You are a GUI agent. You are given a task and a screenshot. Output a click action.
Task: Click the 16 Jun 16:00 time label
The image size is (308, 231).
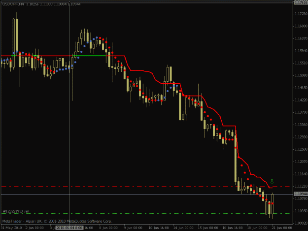[233, 228]
